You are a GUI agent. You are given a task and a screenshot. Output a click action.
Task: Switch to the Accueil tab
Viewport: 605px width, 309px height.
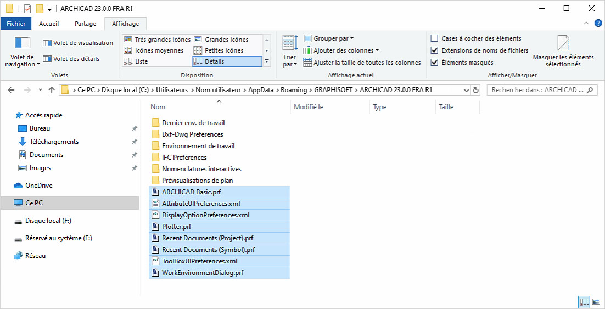pos(49,24)
